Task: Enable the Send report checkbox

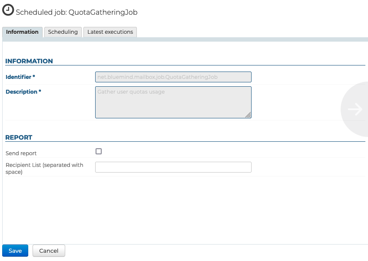Action: coord(99,151)
